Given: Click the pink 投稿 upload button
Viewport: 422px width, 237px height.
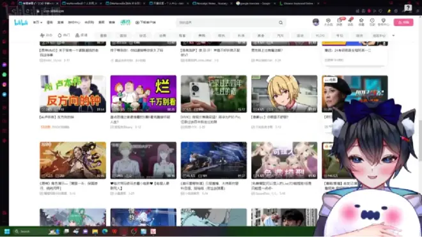Looking at the screenshot, I should 403,22.
